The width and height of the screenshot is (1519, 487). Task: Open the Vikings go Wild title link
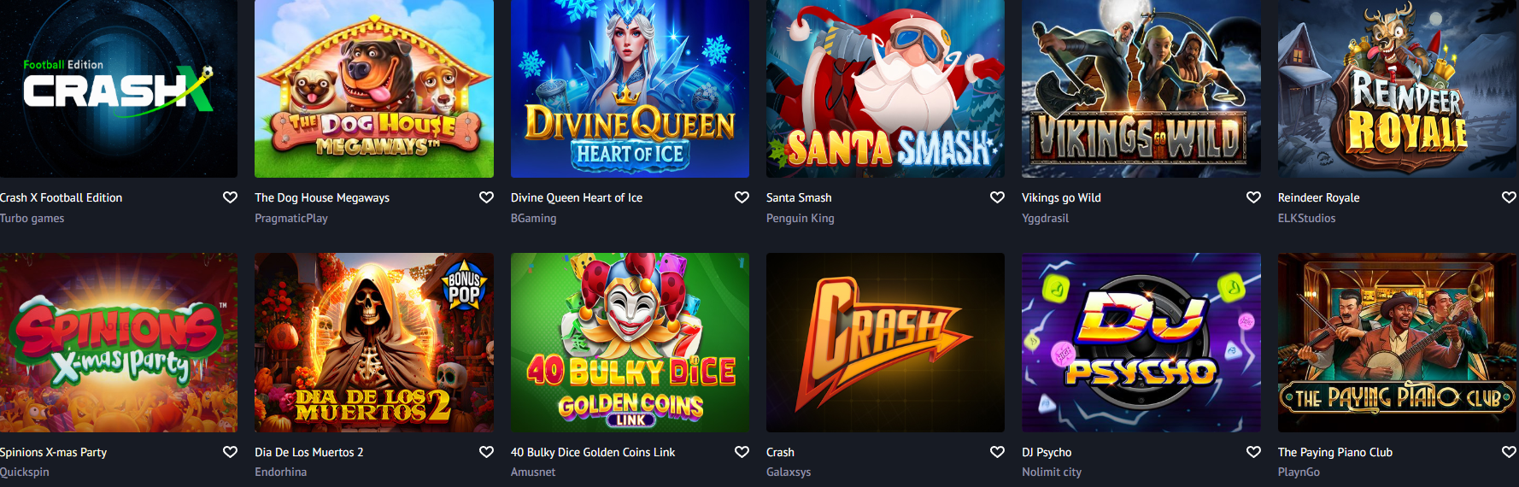click(1061, 197)
